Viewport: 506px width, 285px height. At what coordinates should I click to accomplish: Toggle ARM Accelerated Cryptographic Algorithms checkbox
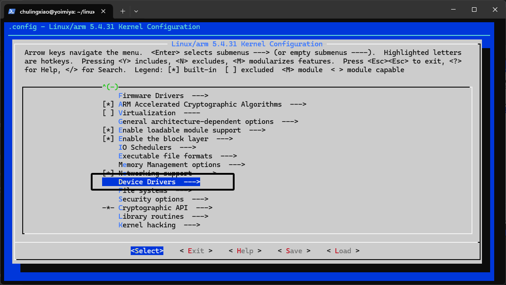[x=108, y=104]
